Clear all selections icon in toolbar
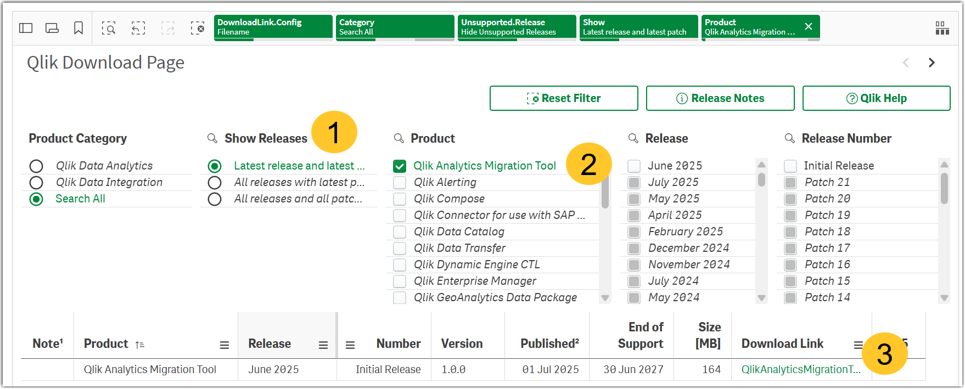 coord(198,28)
